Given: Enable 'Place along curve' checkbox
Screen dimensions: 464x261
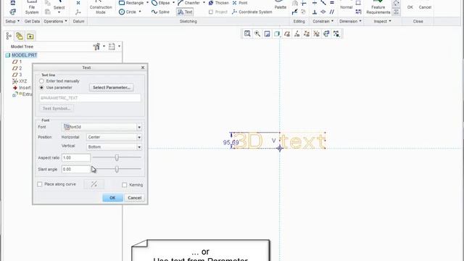Looking at the screenshot, I should pos(40,184).
